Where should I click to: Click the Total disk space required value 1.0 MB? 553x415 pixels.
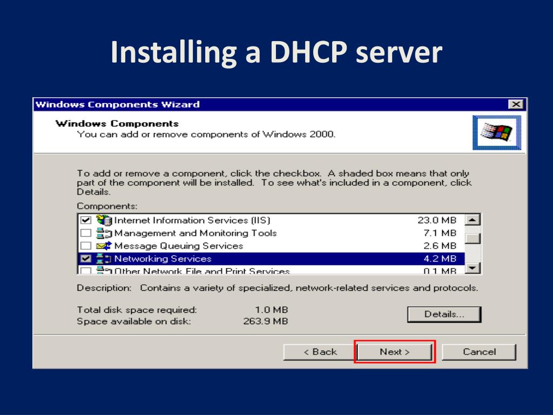coord(272,310)
